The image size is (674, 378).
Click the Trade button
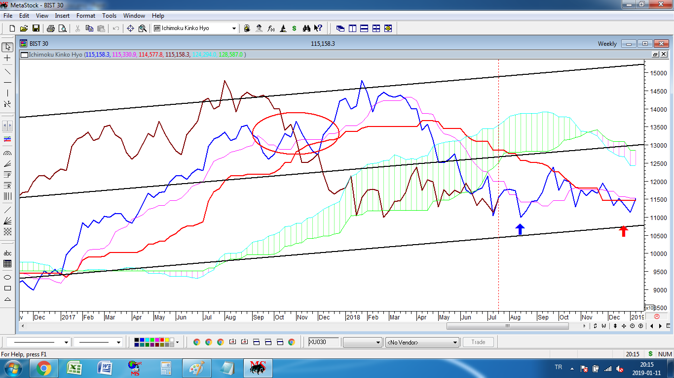(x=478, y=342)
